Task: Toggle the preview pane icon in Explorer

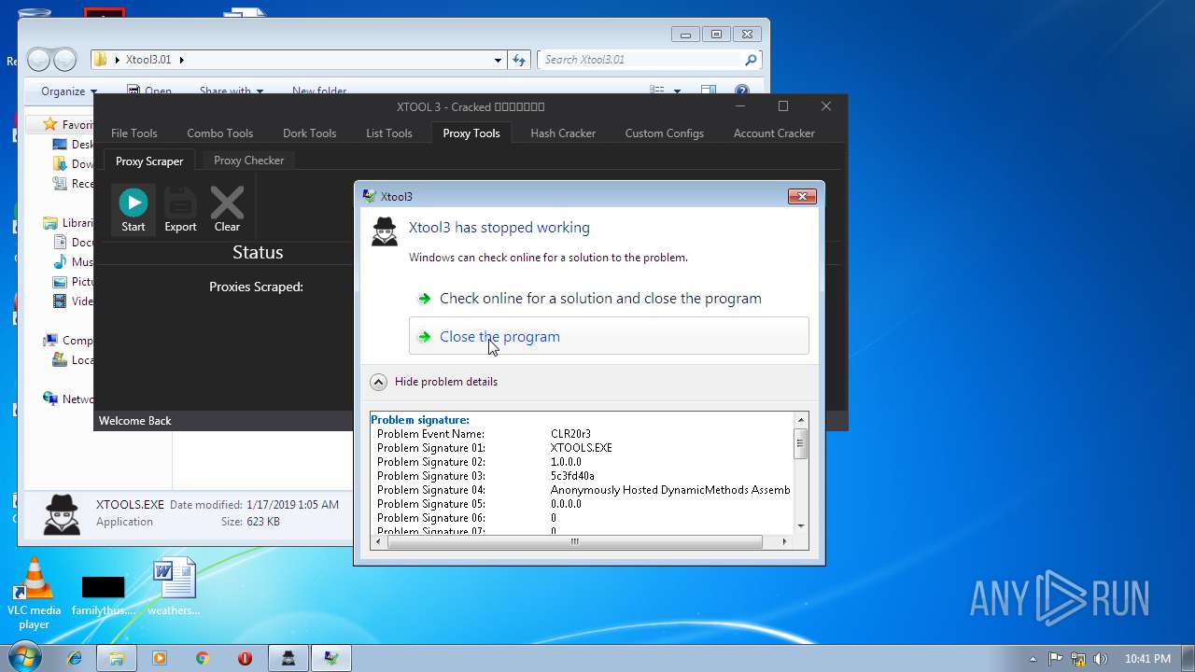Action: point(709,91)
